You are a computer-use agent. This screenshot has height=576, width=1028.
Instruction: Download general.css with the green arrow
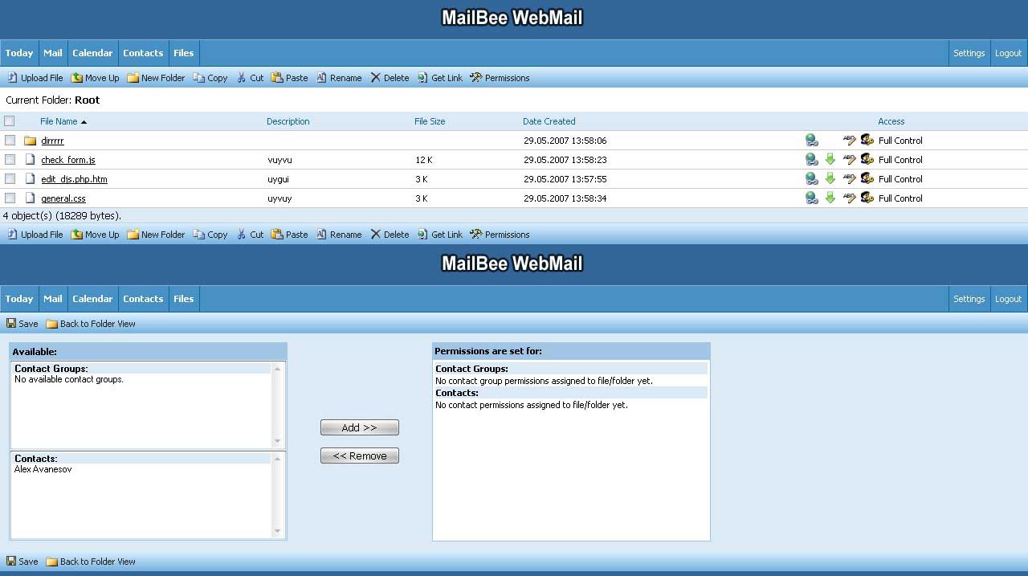pos(830,198)
